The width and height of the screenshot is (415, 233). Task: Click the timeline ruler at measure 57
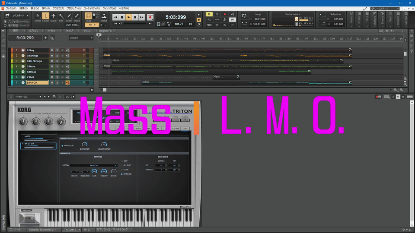(x=220, y=39)
